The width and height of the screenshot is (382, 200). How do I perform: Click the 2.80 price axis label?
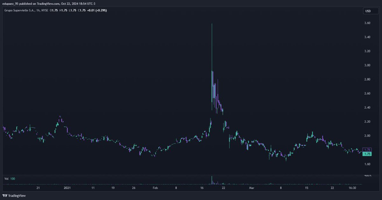pyautogui.click(x=367, y=79)
